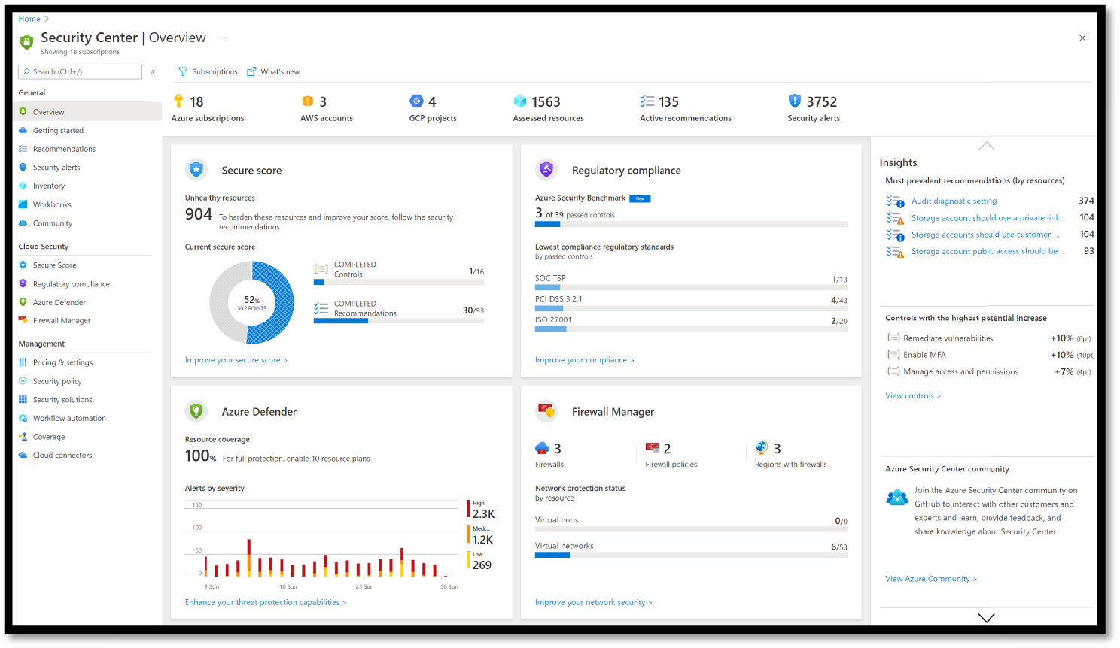Click the Azure subscriptions key icon

tap(178, 101)
